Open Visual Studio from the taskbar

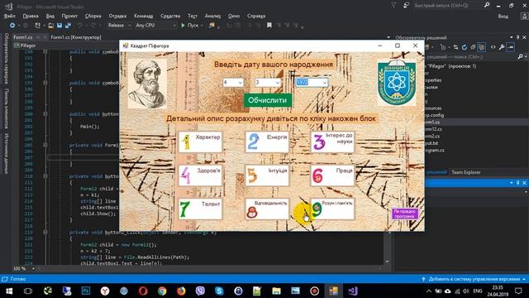[353, 291]
